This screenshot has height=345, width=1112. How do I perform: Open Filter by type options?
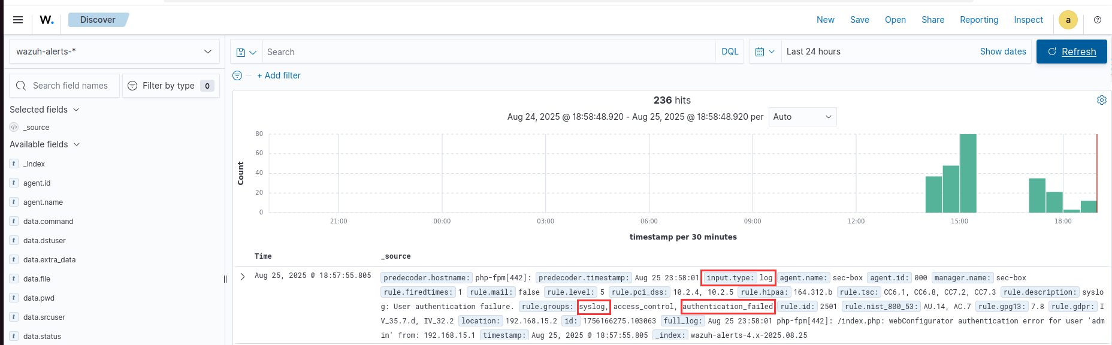click(171, 86)
